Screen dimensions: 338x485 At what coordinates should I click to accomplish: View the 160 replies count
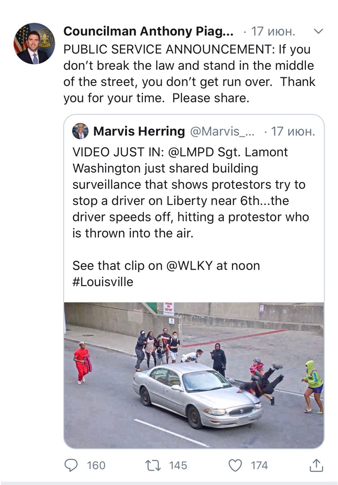96,465
